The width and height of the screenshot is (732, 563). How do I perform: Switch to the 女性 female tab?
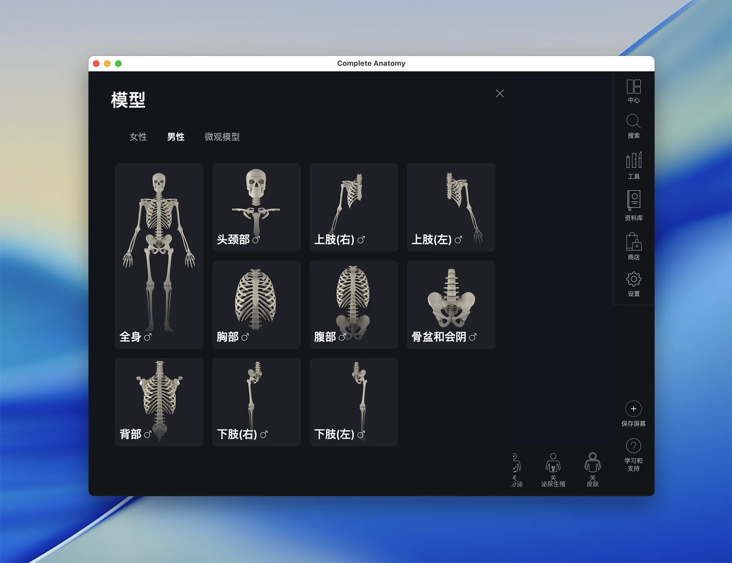click(x=138, y=137)
